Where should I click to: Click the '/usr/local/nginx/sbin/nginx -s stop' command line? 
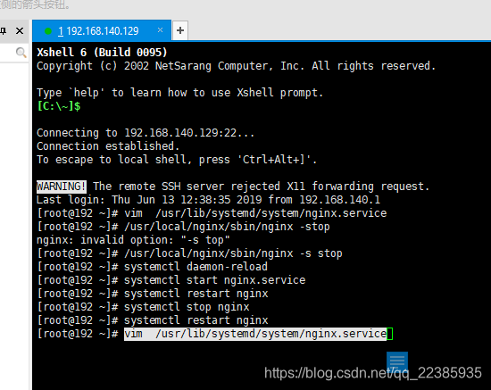point(189,253)
